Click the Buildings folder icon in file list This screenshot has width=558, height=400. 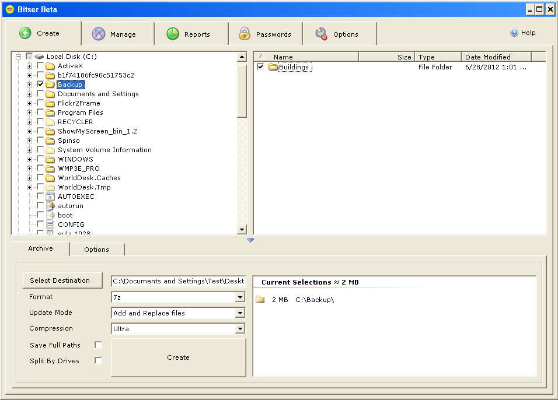click(x=273, y=67)
